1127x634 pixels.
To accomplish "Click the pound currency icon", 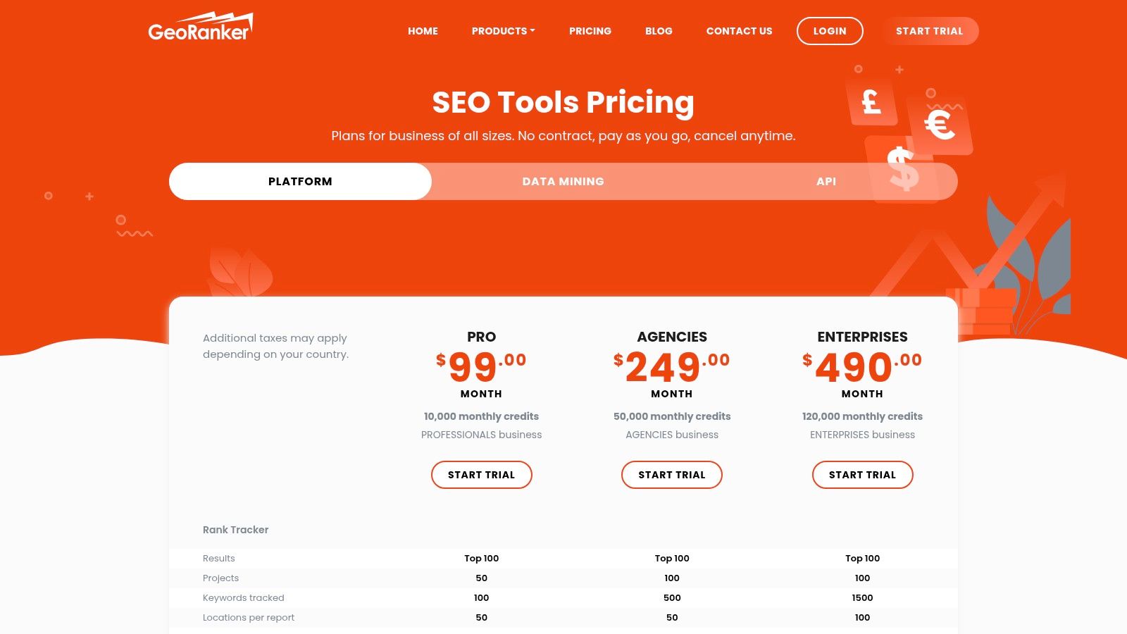I will click(871, 102).
